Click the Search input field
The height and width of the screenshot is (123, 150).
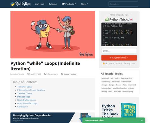pyautogui.click(x=123, y=4)
